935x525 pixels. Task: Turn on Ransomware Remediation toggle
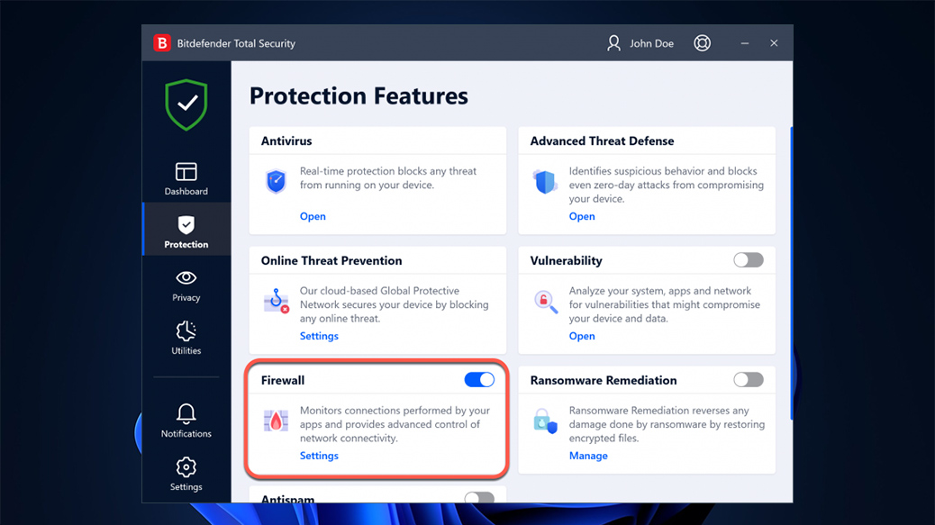[748, 380]
